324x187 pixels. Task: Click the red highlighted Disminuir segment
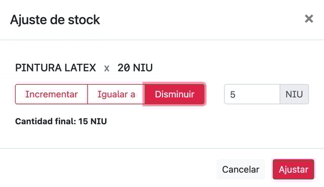[x=175, y=94]
